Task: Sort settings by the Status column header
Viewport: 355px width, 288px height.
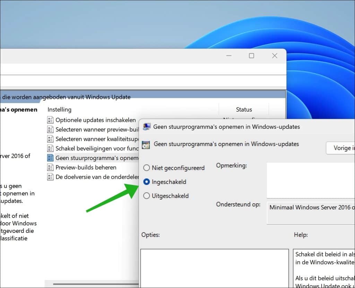Action: [243, 109]
